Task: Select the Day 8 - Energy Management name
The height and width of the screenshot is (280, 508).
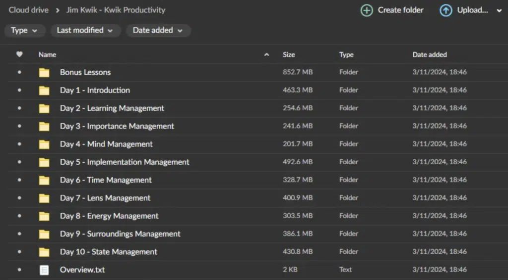Action: coord(109,216)
